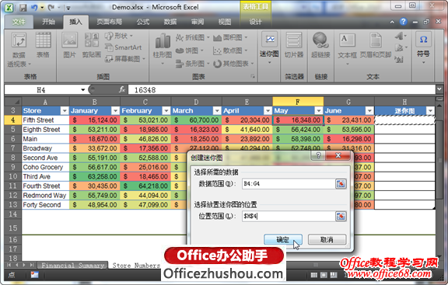Click the data range (数据范围) input field

(289, 184)
